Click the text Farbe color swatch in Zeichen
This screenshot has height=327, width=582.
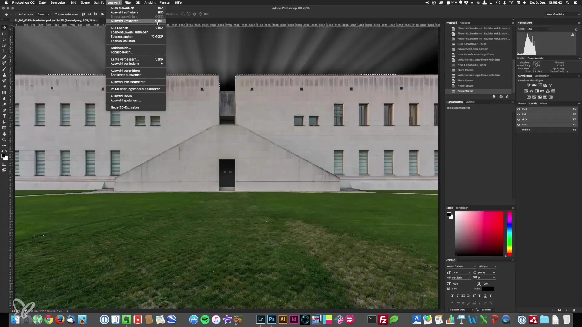point(488,289)
